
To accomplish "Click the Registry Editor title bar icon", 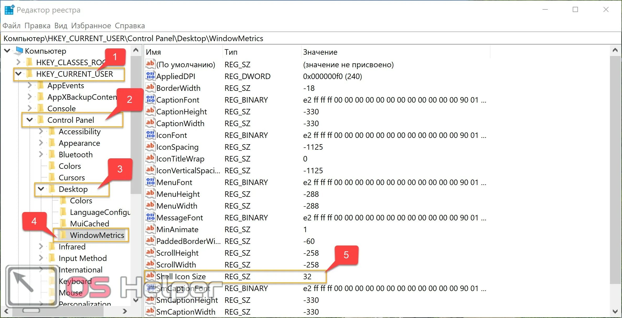I will click(x=9, y=10).
